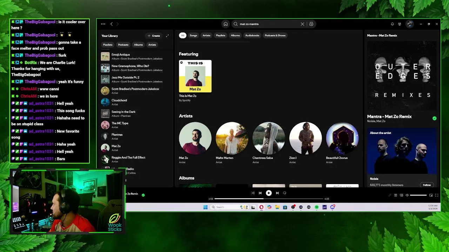Adjust the volume slider
Screen dimensions: 449x252
coord(418,195)
